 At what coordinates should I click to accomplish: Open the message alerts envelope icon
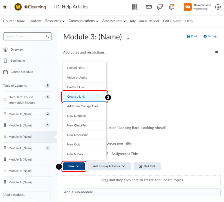pyautogui.click(x=149, y=7)
